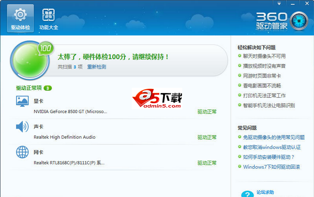
Task: Open 播放视频时没有声音 item
Action: [264, 66]
